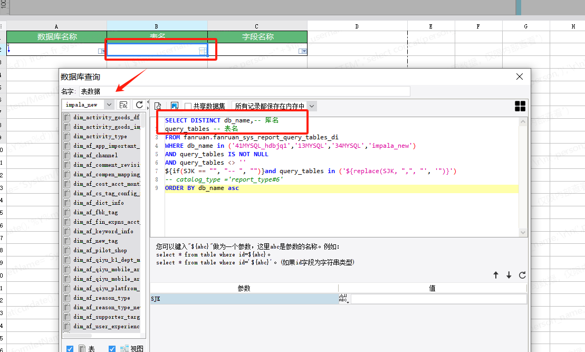Click the 值 column header
The width and height of the screenshot is (585, 352).
433,288
